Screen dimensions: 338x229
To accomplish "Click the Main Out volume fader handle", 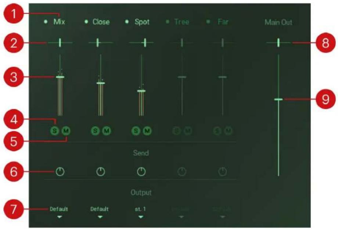I will coord(278,99).
